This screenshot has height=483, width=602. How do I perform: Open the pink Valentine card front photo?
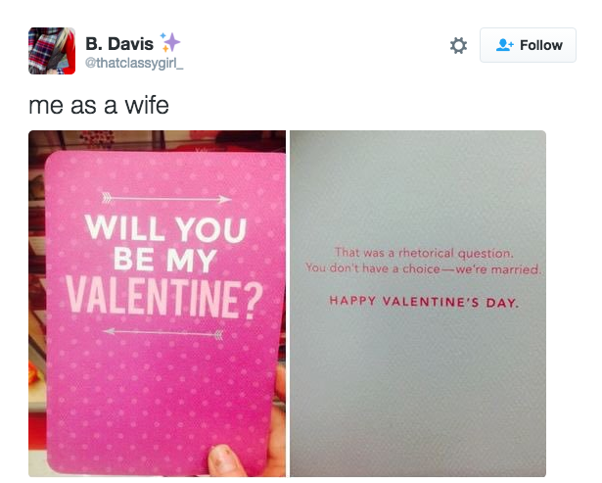157,304
